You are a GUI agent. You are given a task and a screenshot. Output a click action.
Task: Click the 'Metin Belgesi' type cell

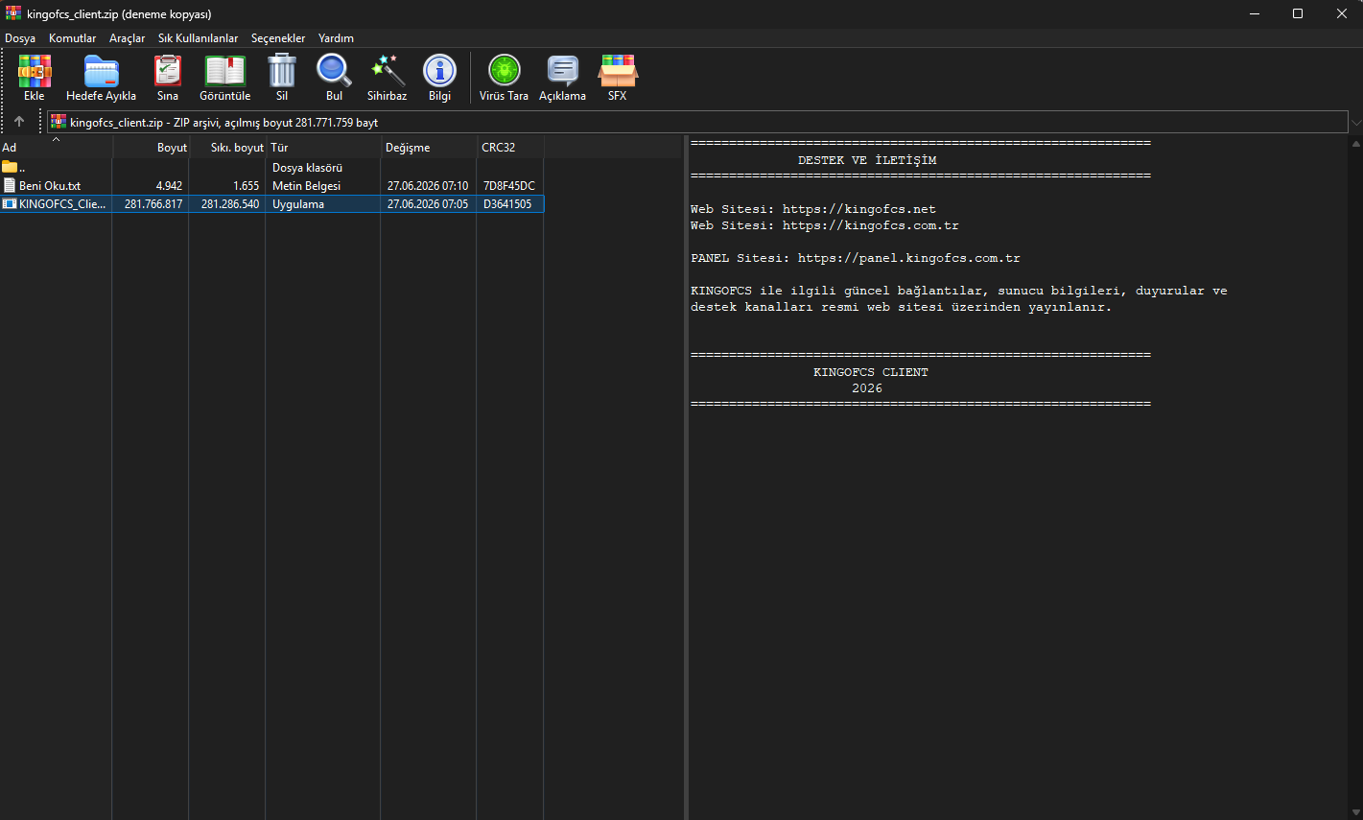tap(307, 186)
